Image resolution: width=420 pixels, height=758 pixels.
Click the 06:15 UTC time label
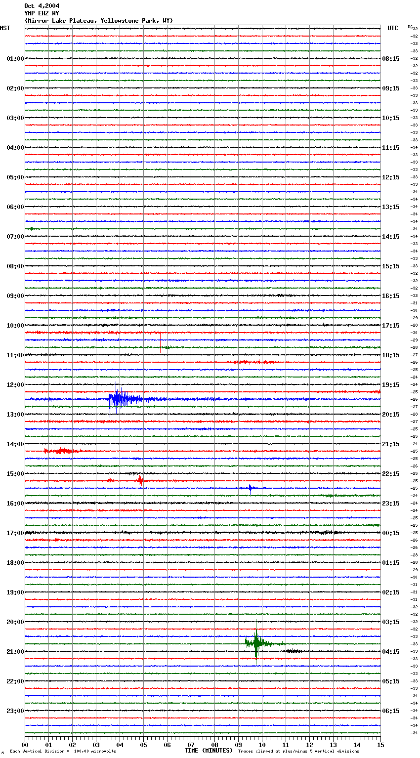[391, 711]
